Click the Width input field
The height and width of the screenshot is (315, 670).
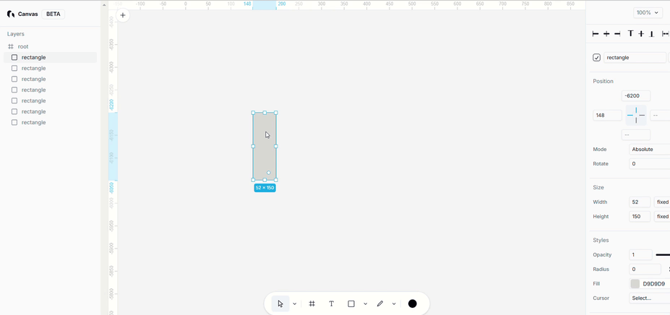[639, 202]
